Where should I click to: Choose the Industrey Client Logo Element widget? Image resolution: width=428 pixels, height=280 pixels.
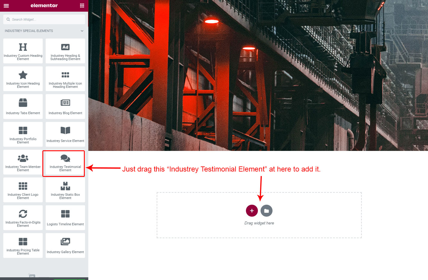click(23, 190)
